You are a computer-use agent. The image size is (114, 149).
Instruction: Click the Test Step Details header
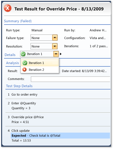19,86
